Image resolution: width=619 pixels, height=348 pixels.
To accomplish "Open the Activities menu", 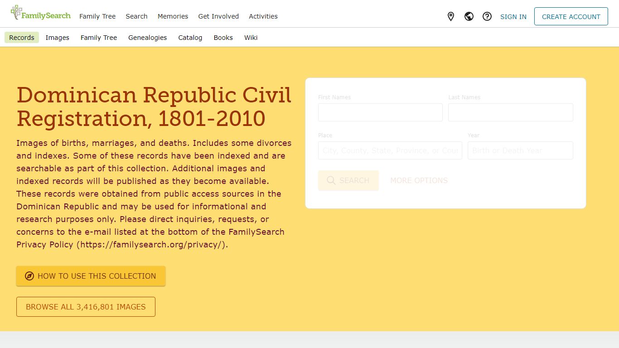I will pos(263,16).
